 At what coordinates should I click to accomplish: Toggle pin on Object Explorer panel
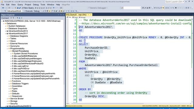tap(61, 15)
